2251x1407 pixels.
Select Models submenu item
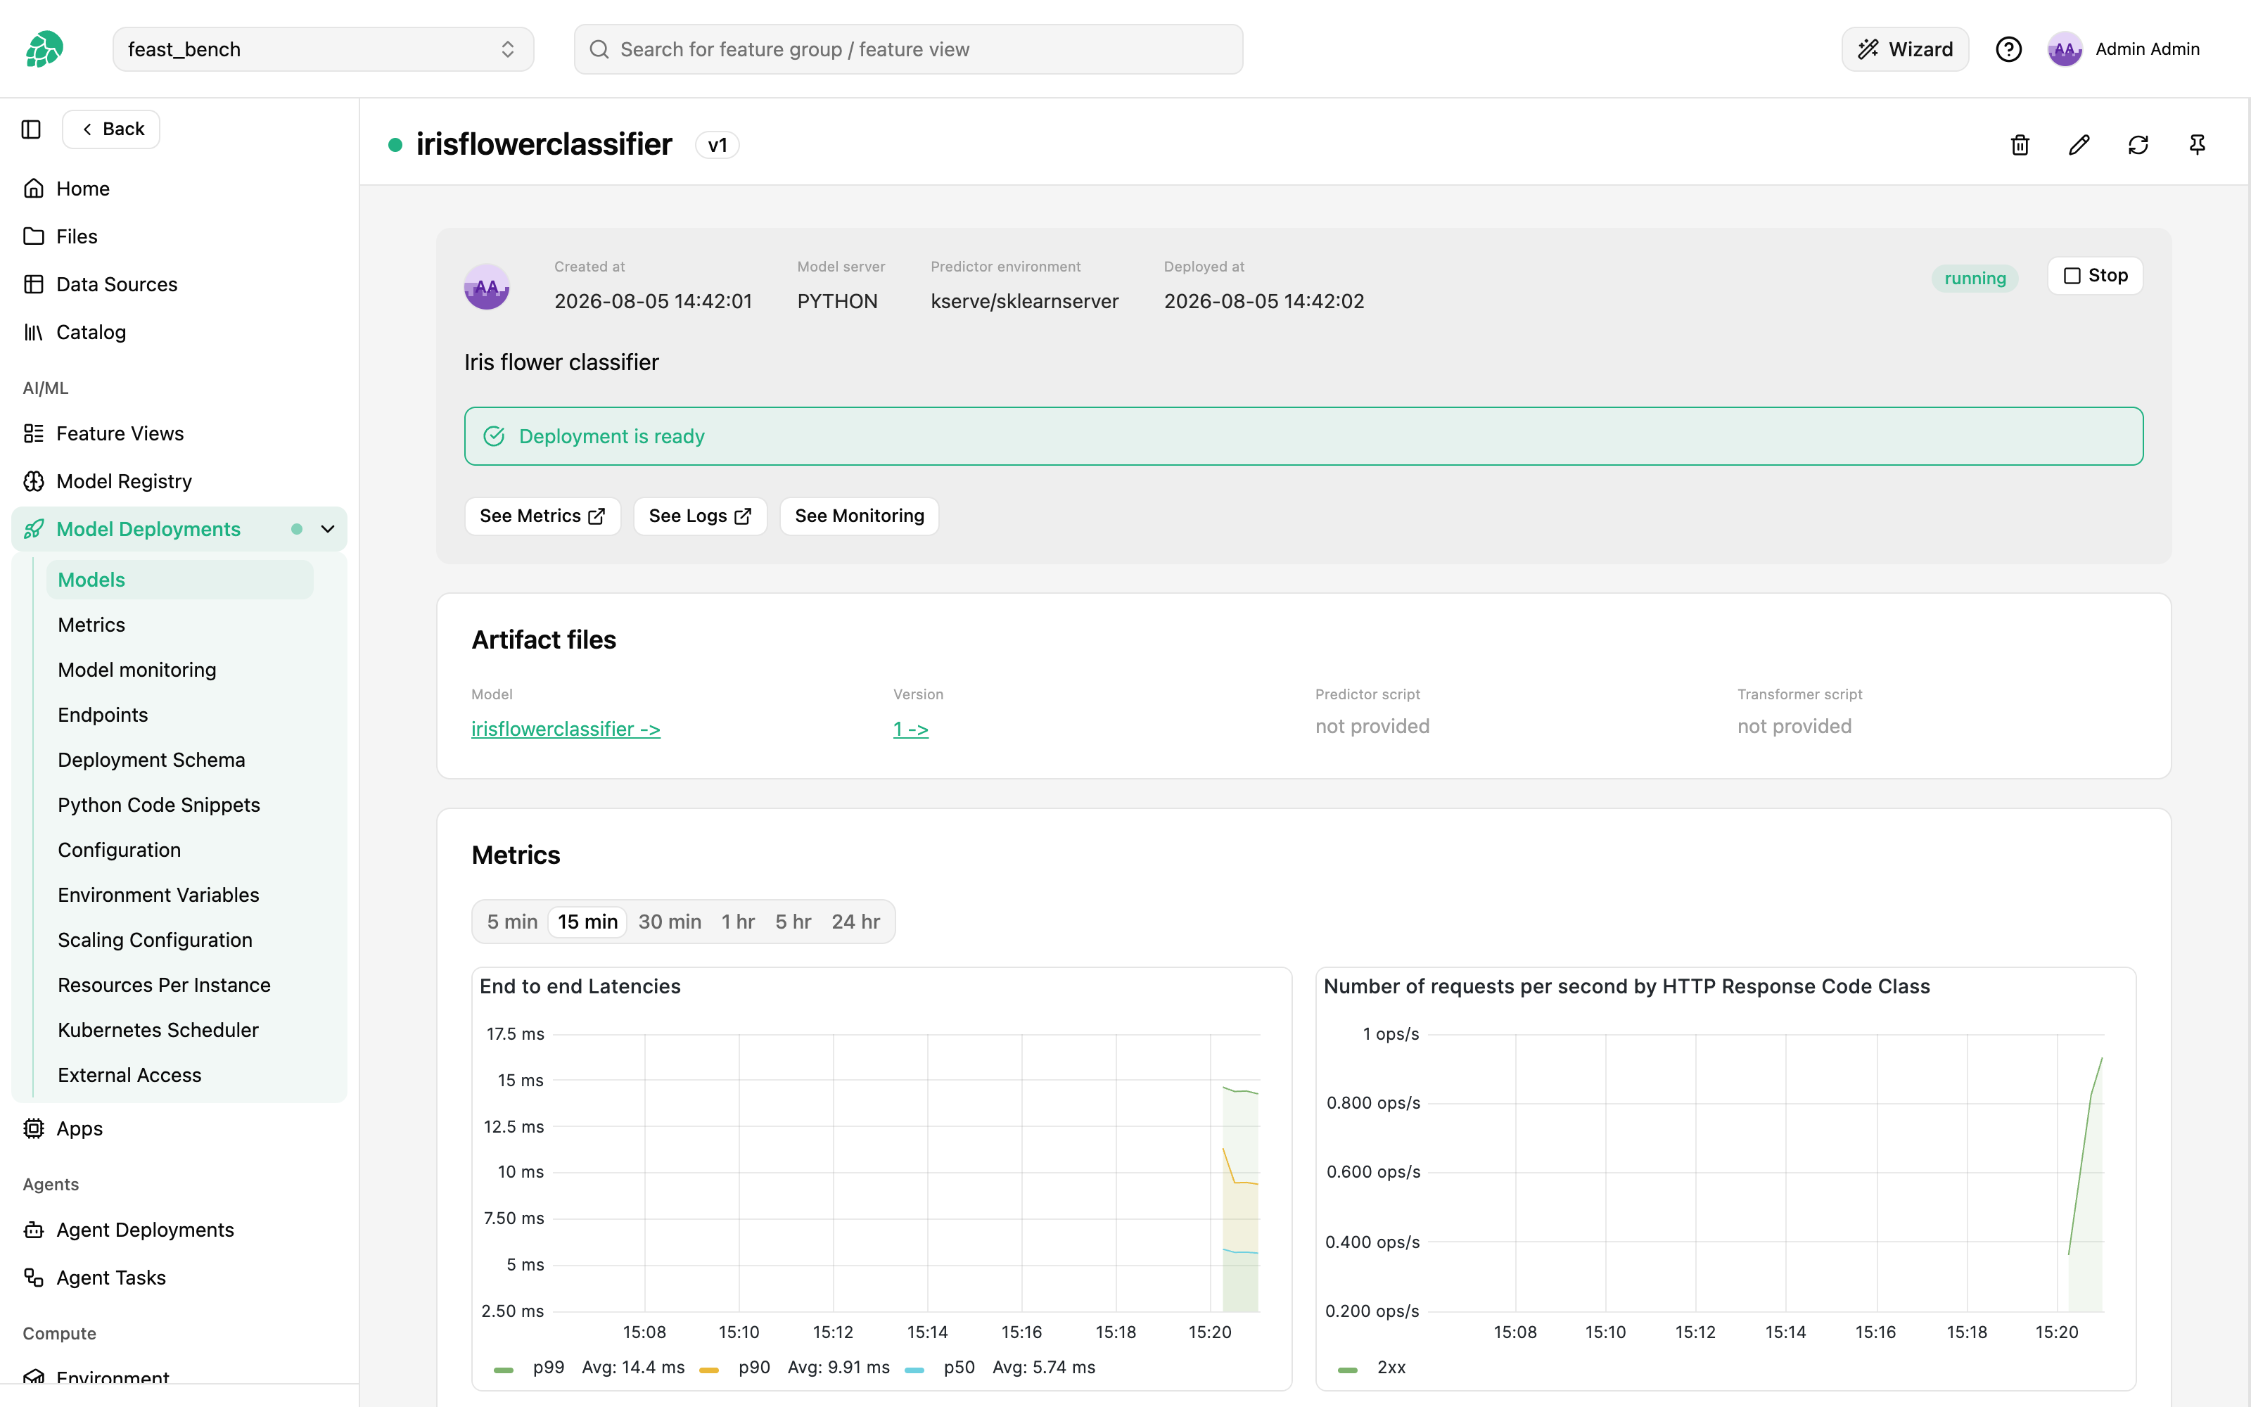pyautogui.click(x=179, y=580)
